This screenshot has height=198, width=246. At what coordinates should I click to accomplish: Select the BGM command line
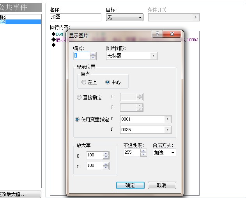(x=57, y=34)
